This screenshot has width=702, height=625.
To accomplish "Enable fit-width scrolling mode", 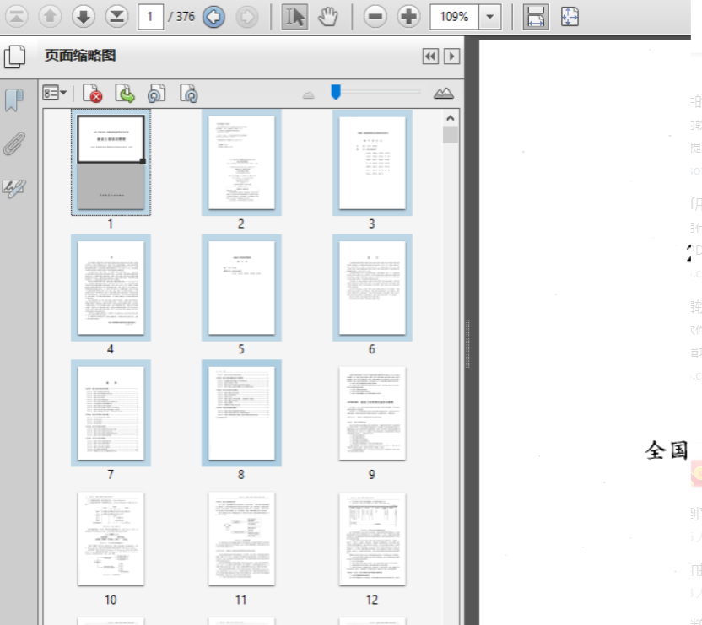I will pos(536,17).
